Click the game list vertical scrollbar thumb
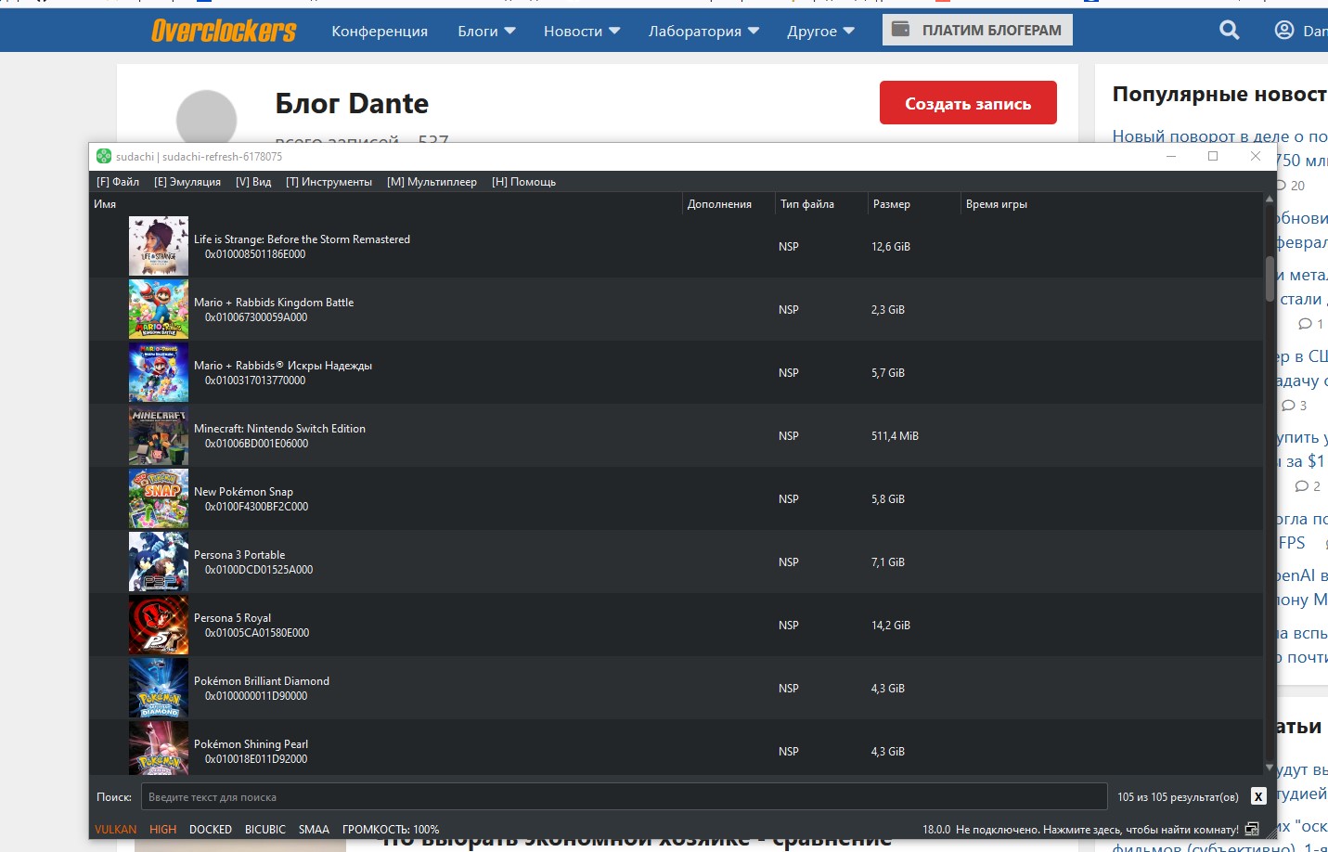1328x852 pixels. [1270, 278]
